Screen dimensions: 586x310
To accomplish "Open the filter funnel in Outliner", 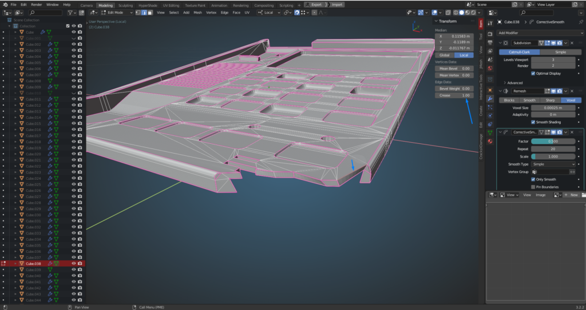I will click(x=71, y=12).
